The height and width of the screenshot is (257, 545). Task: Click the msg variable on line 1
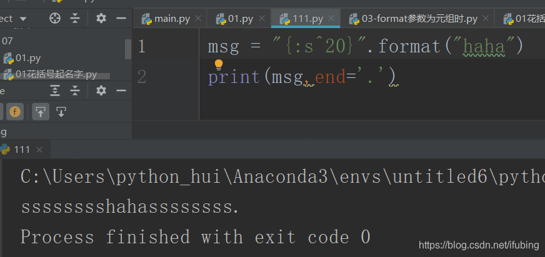tap(224, 47)
